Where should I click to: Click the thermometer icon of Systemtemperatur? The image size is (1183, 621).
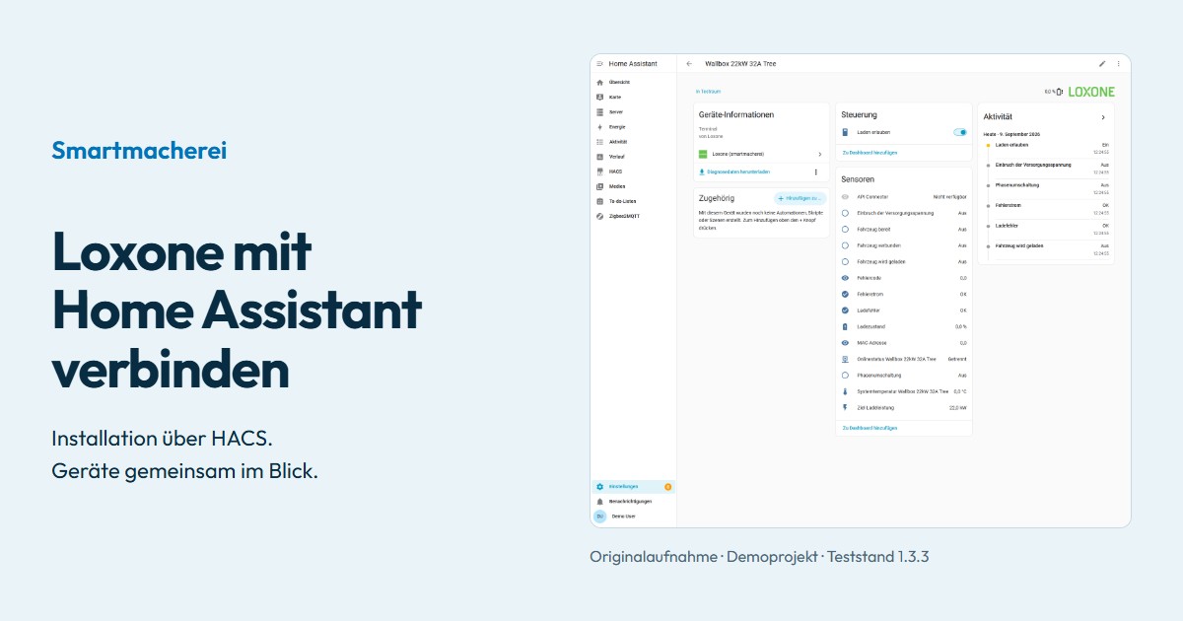click(x=845, y=391)
